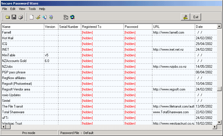Click the vertical scrollbar thumb

coord(219,89)
